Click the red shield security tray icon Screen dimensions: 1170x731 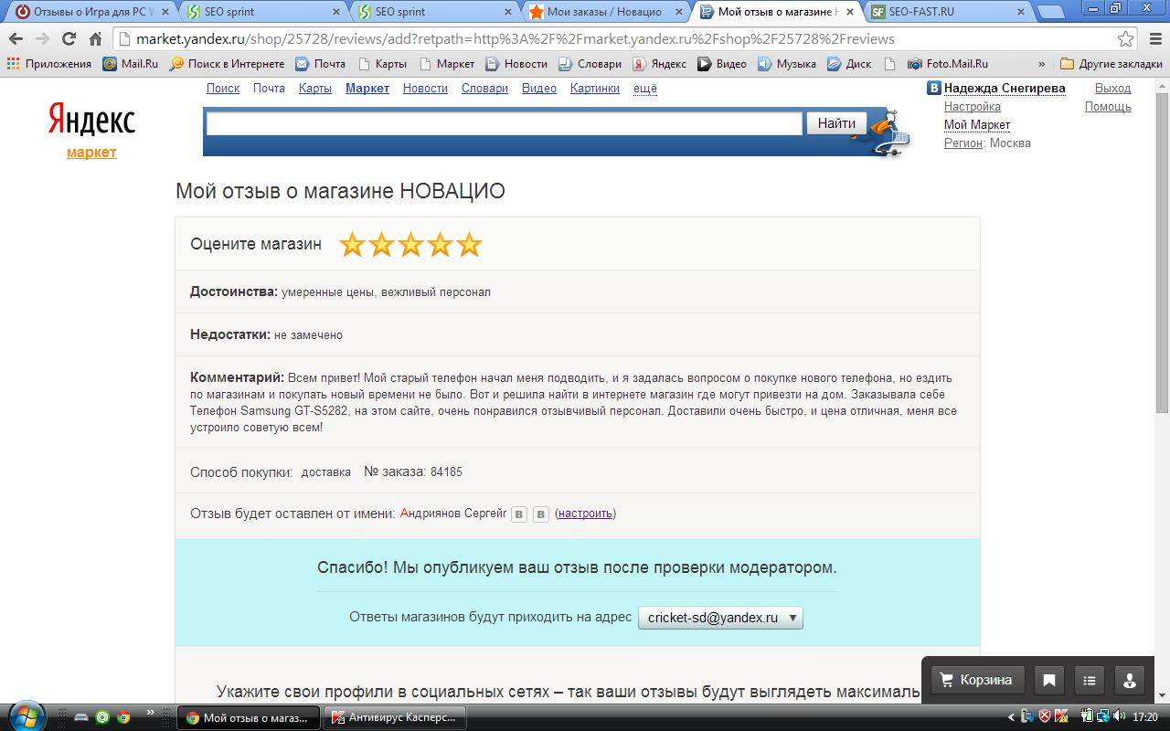1045,716
